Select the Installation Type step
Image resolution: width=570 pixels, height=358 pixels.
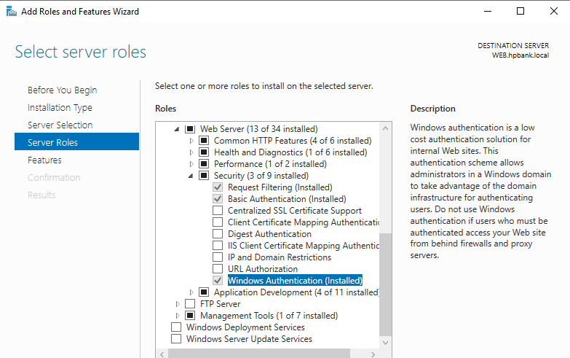coord(60,108)
